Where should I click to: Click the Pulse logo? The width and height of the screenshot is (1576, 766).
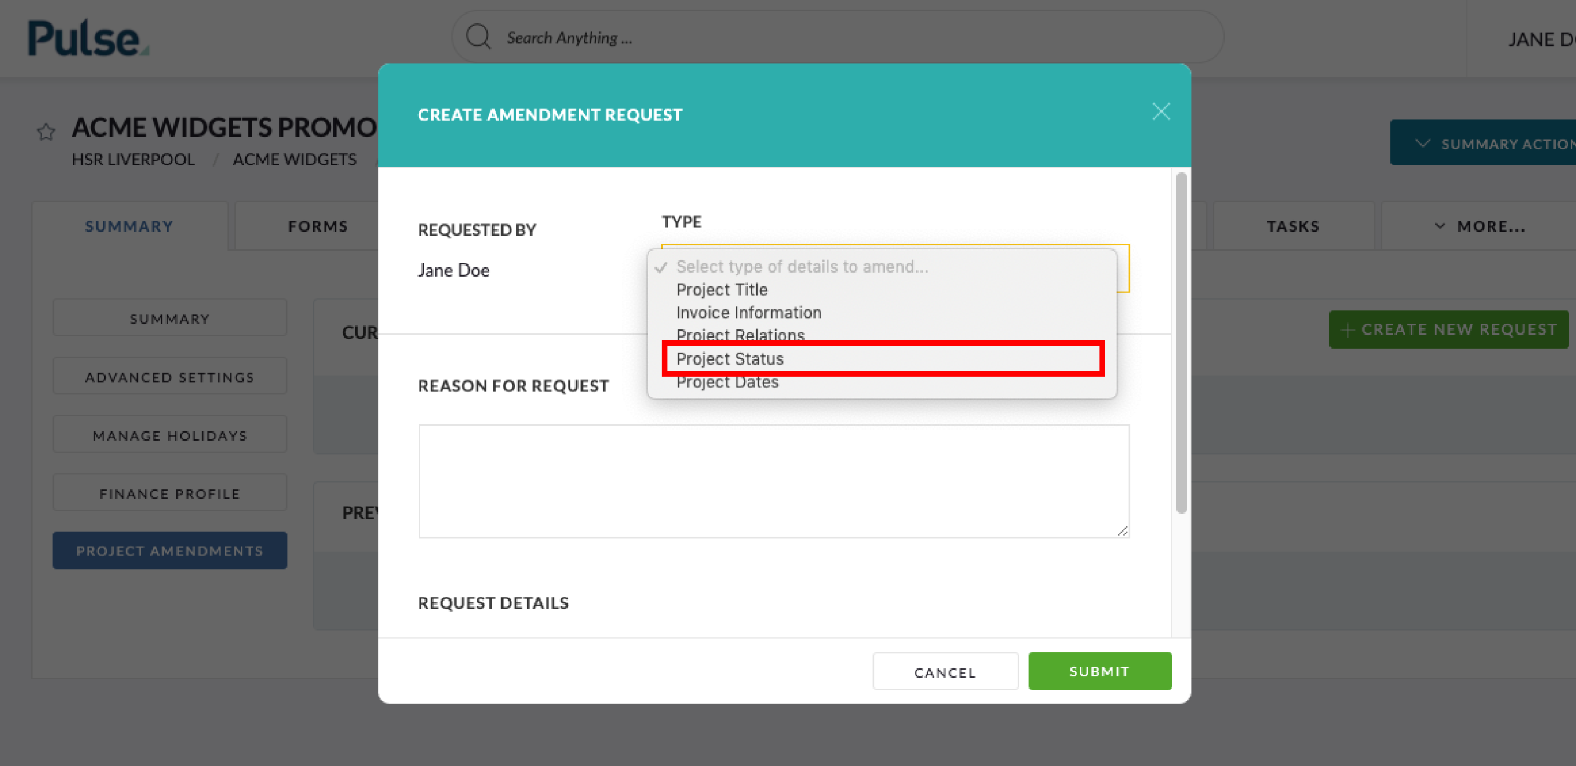(88, 38)
